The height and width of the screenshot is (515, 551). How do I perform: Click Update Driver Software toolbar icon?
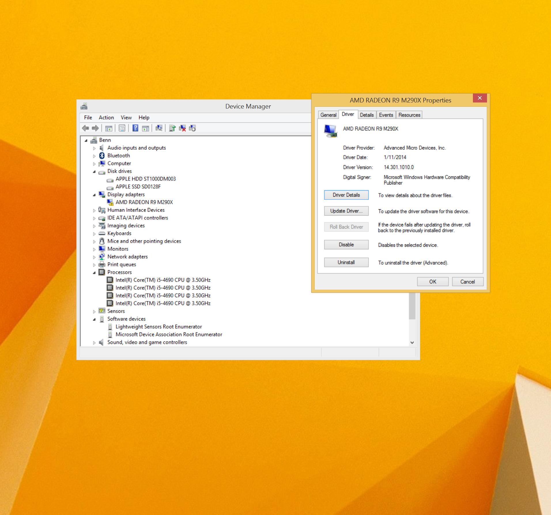point(172,128)
